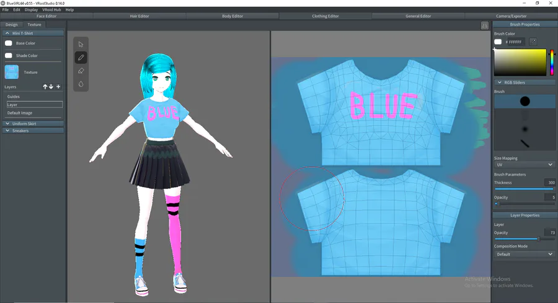The height and width of the screenshot is (303, 558).
Task: Select the pen brush tool
Action: coord(81,57)
